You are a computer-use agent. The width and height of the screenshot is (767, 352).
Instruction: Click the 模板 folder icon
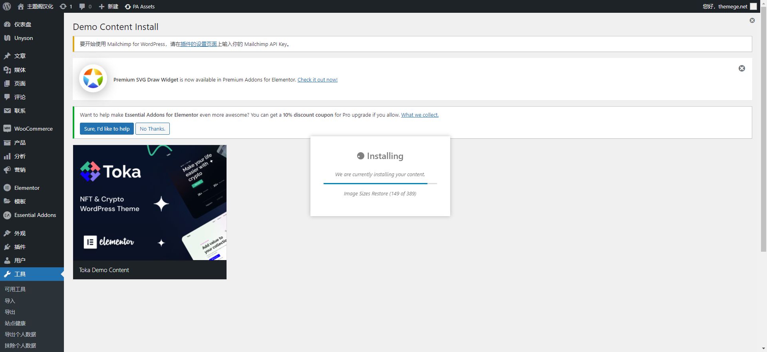coord(7,201)
